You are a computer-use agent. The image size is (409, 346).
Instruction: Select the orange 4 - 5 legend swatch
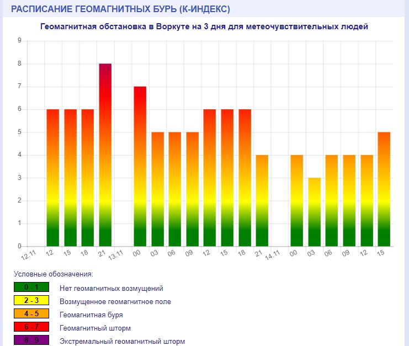[31, 314]
